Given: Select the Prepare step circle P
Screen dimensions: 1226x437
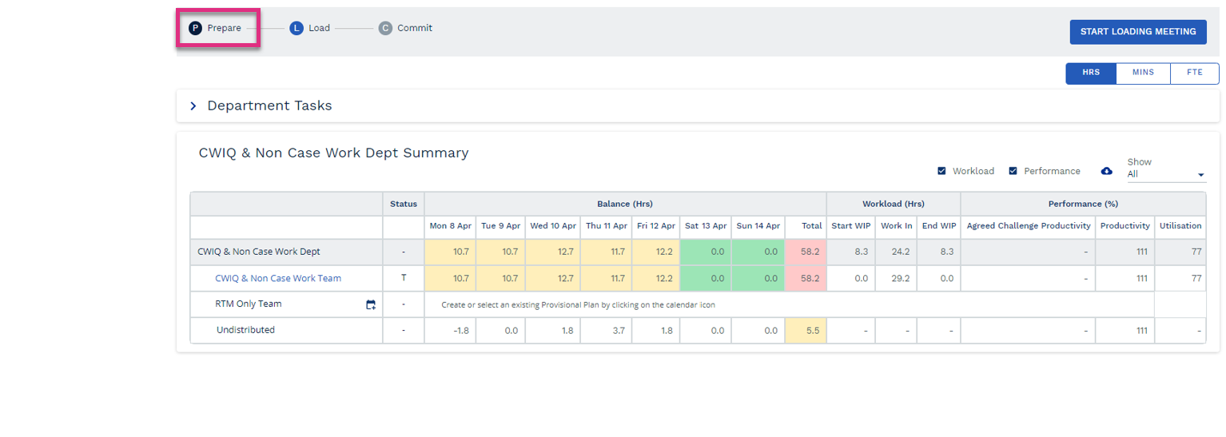Looking at the screenshot, I should [x=195, y=28].
